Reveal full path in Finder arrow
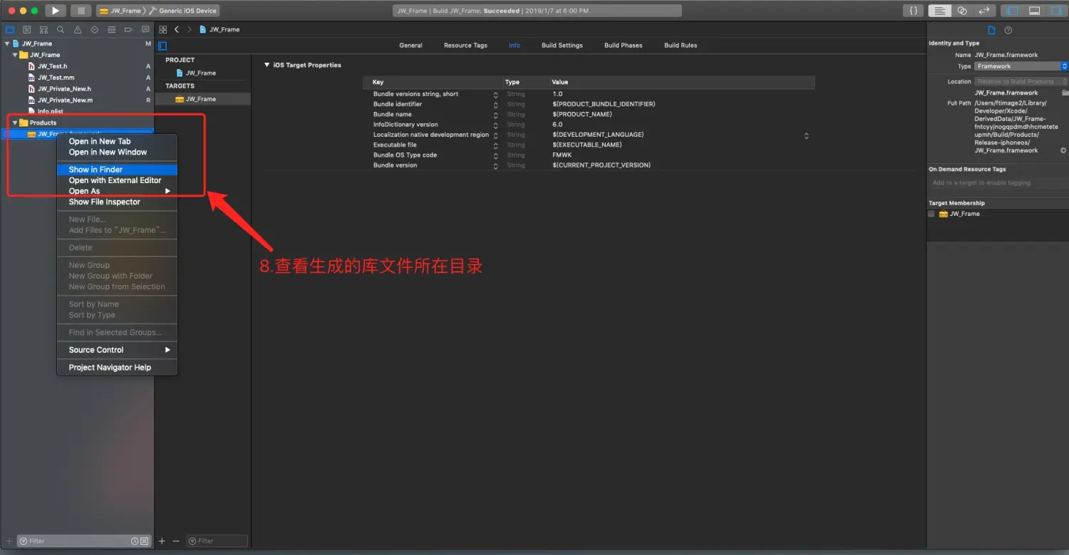 [1063, 150]
